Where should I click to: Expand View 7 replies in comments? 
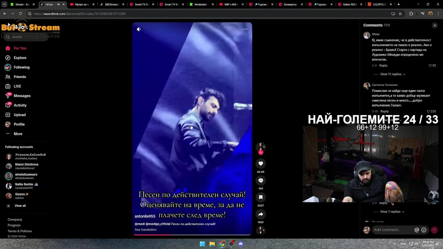point(392,212)
